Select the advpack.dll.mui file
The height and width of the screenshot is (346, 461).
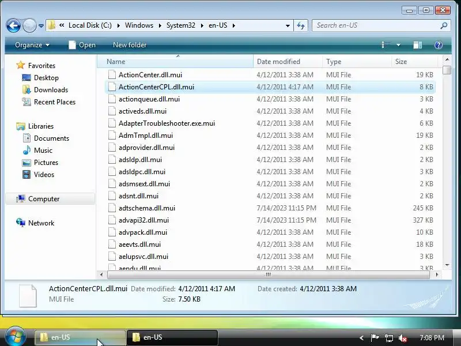tap(143, 232)
